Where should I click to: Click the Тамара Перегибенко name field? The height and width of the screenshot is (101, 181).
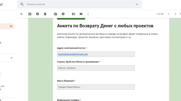[x=96, y=87]
